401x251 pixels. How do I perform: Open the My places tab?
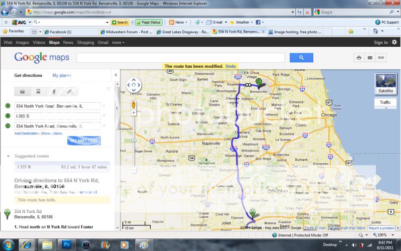click(x=62, y=75)
